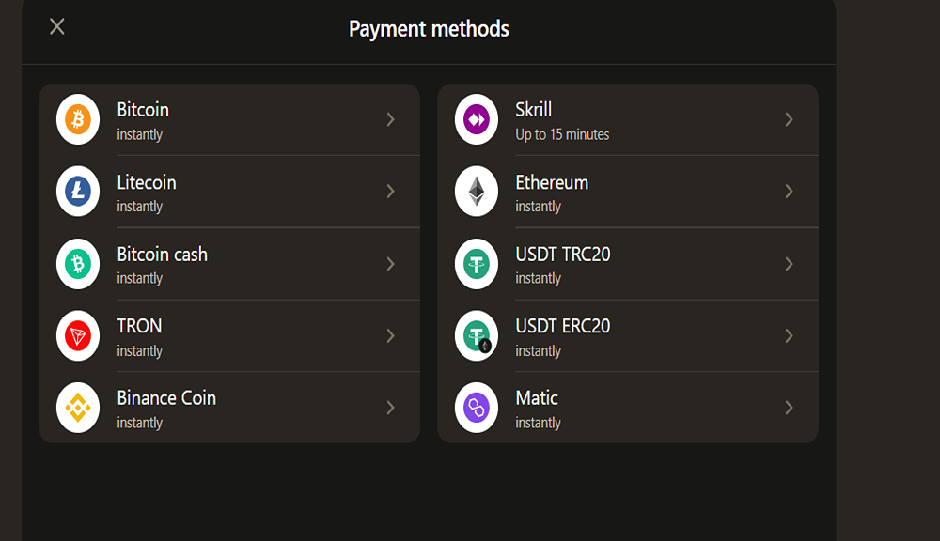Choose the TRON payment method text
Viewport: 940px width, 541px height.
139,326
